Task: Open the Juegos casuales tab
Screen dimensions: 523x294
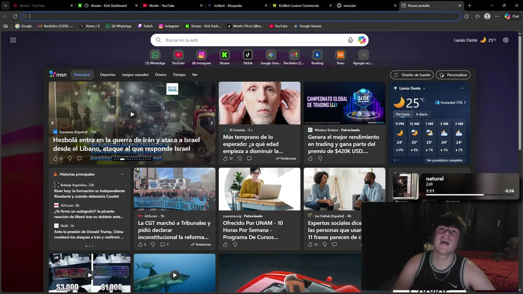Action: (135, 75)
